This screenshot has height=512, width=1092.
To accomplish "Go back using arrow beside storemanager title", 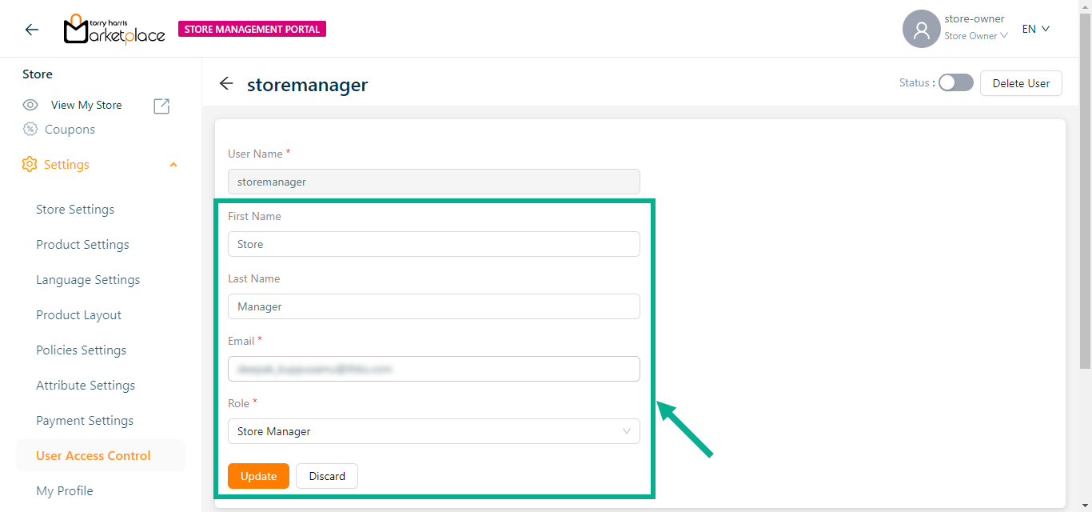I will coord(226,84).
